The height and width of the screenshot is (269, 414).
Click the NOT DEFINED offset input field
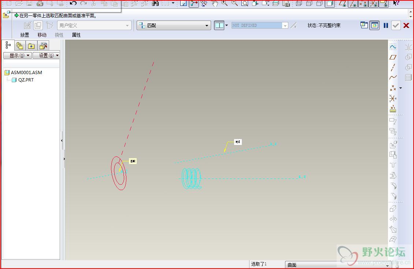point(256,25)
